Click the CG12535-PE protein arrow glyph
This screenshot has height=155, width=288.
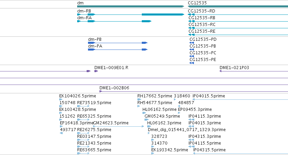click(x=192, y=63)
